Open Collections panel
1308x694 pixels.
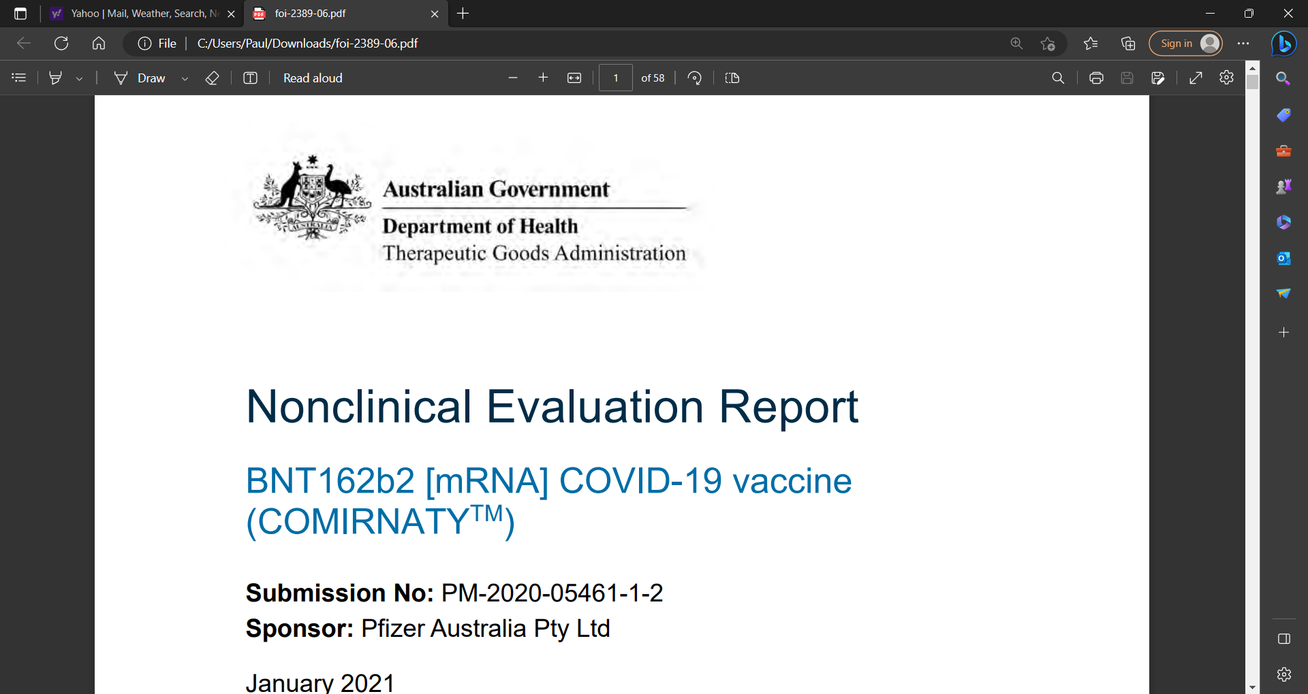(x=1128, y=44)
